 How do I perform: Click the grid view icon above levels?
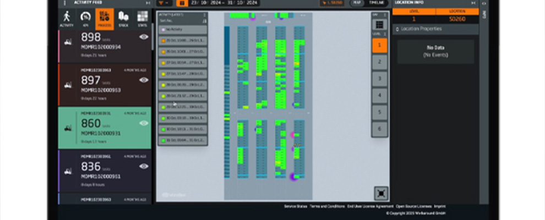pyautogui.click(x=379, y=25)
